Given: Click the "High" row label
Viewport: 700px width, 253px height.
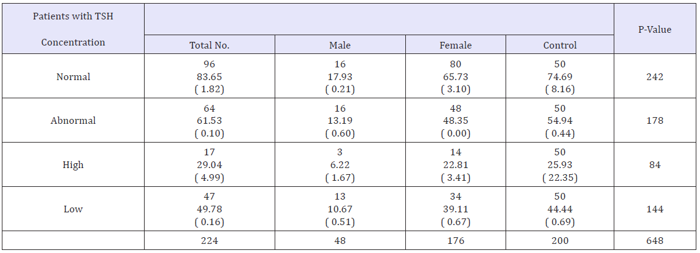Looking at the screenshot, I should coord(73,165).
